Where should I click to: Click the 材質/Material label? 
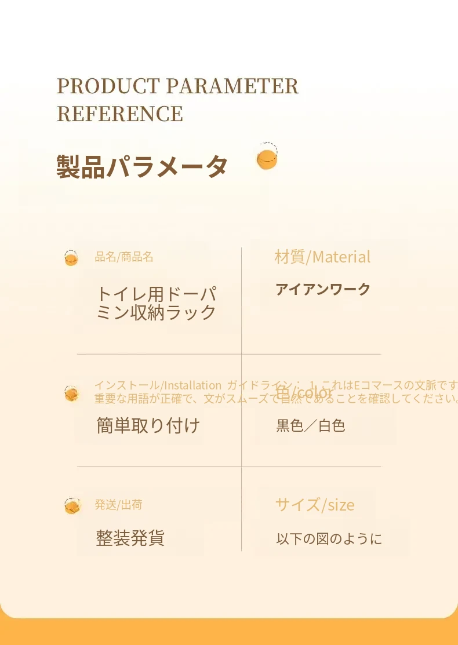[322, 257]
